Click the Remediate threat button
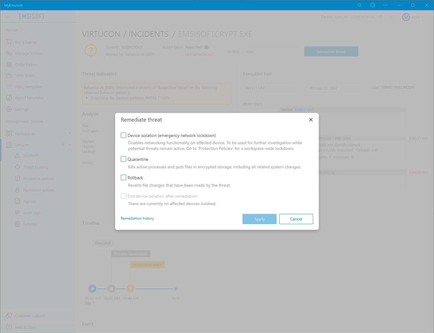This screenshot has width=434, height=333. (331, 52)
